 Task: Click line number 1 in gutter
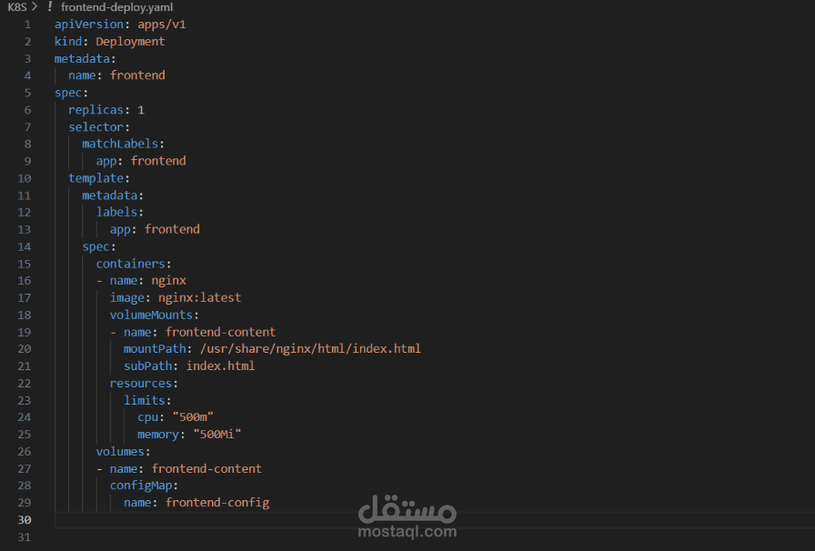point(27,25)
